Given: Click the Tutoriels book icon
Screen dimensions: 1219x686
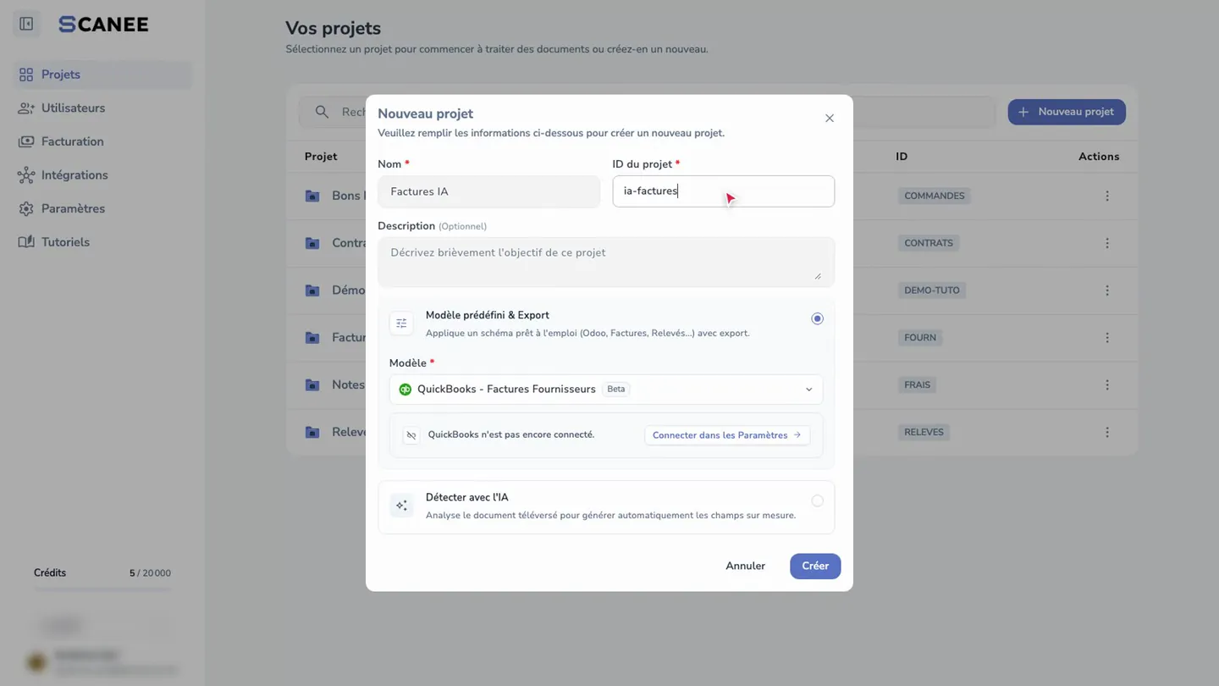Looking at the screenshot, I should [26, 242].
